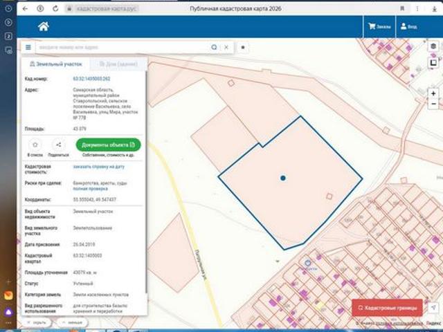Screen dimensions: 443x332
Task: Switch to the Дом (здание) tab
Action: click(118, 64)
